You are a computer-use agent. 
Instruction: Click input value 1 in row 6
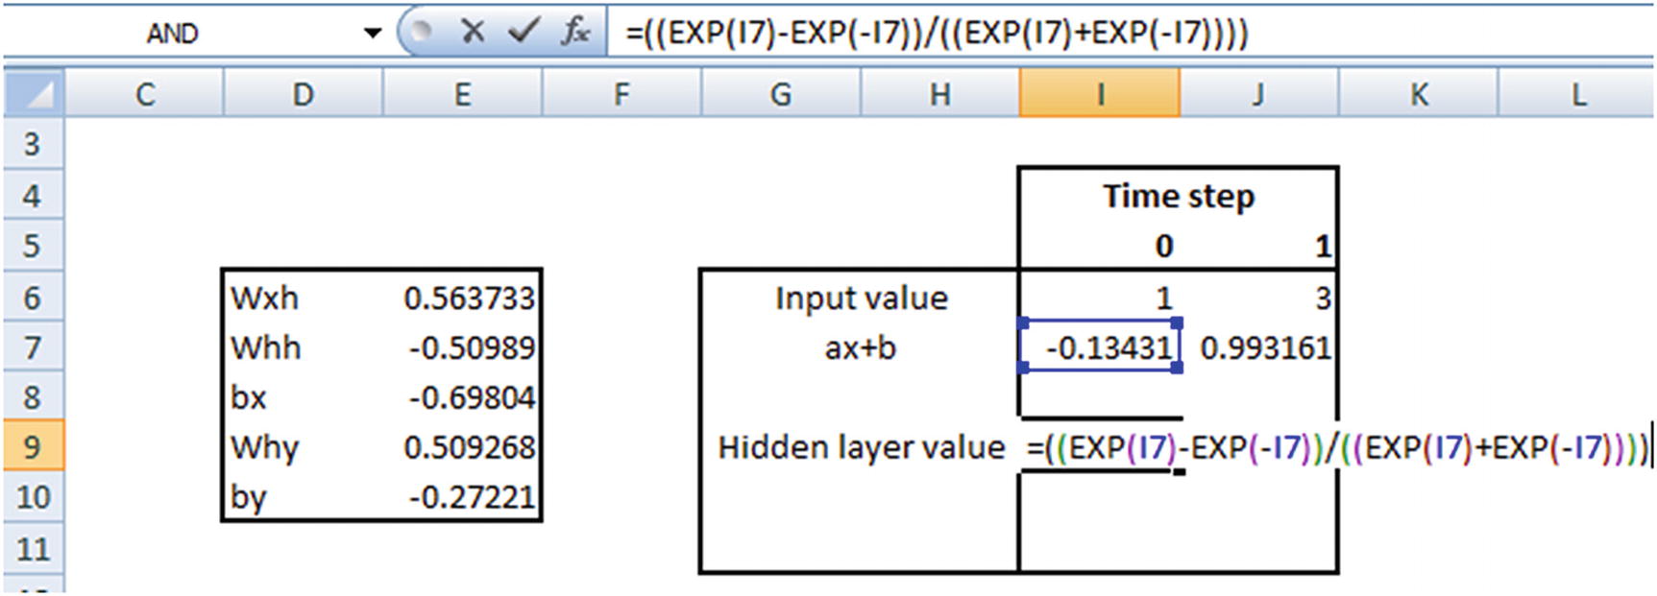[x=1100, y=298]
